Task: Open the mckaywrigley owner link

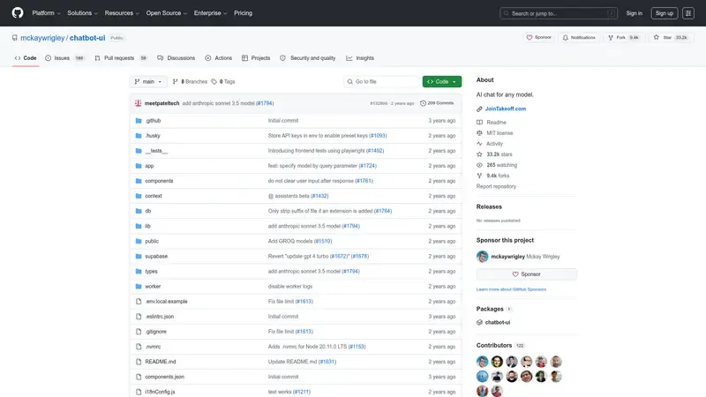Action: [42, 38]
